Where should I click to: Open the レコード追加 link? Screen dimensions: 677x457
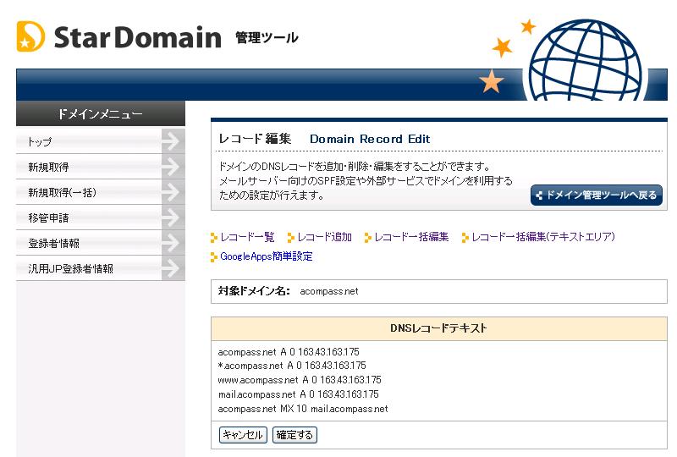(324, 237)
